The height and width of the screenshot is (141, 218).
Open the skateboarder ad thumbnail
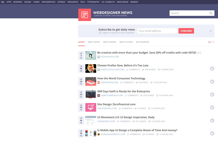point(91,55)
